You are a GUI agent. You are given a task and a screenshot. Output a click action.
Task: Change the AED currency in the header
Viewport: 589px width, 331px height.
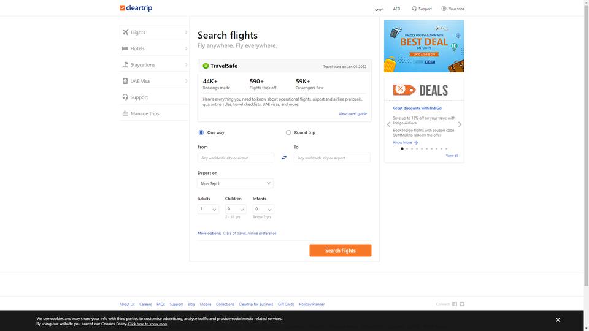(x=397, y=9)
